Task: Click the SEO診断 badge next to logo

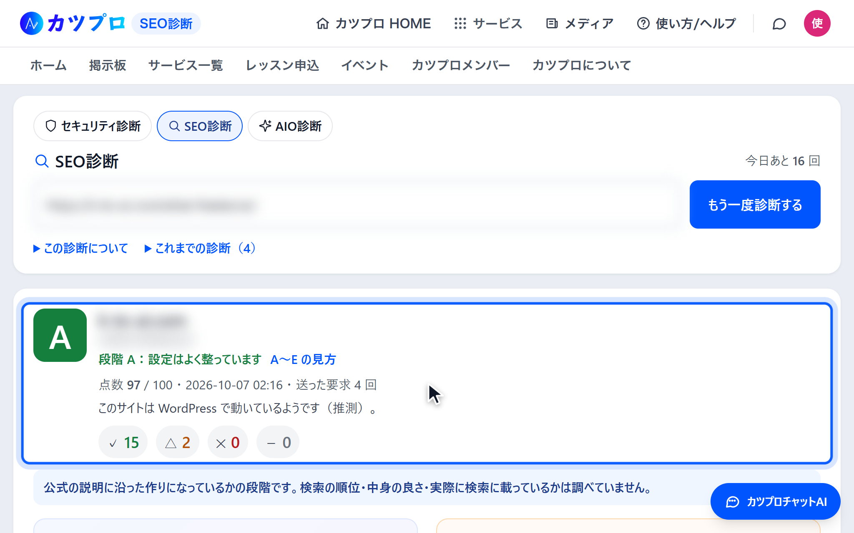Action: click(166, 24)
